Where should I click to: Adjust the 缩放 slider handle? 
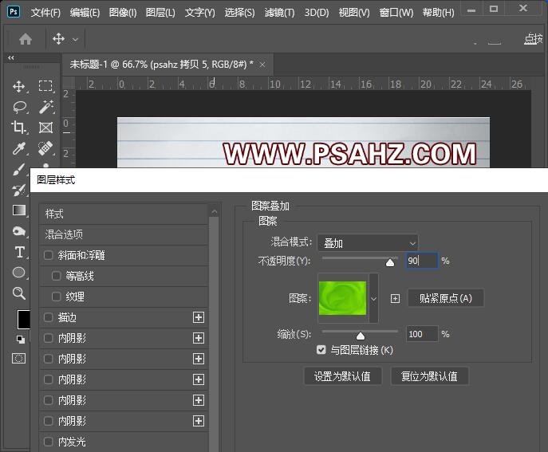coord(361,336)
